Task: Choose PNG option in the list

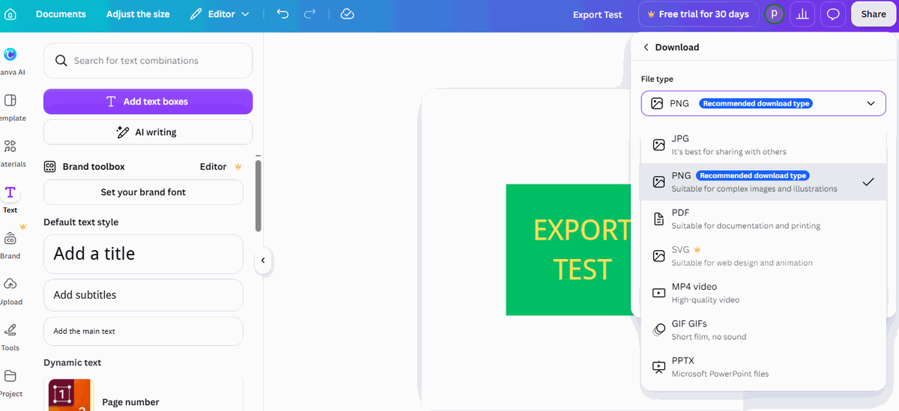Action: pyautogui.click(x=763, y=182)
